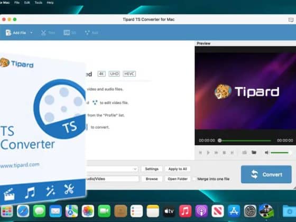This screenshot has width=296, height=222.
Task: Open Apple TV from the Dock
Action: [x=169, y=211]
